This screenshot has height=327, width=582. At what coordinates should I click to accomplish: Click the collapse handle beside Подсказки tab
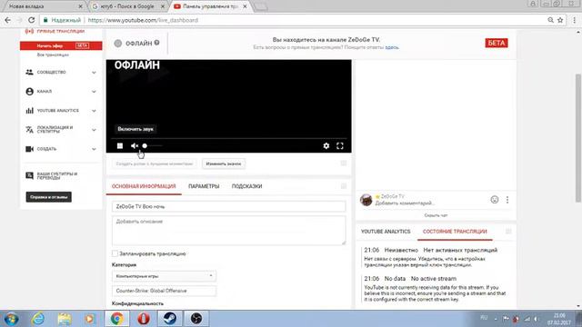click(x=344, y=186)
